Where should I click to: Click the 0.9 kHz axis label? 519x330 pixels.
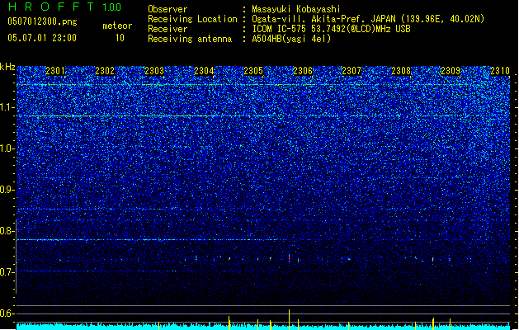7,190
